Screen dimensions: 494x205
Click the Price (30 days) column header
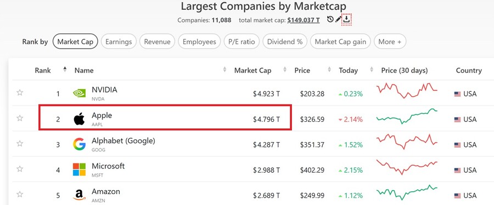click(404, 71)
